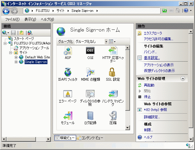Switch to コンテンツ ビュー tab

pos(90,138)
